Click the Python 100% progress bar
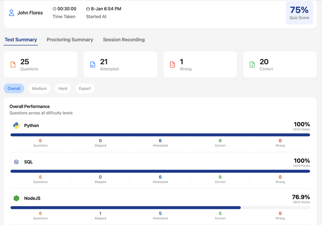Image resolution: width=322 pixels, height=225 pixels. click(160, 135)
